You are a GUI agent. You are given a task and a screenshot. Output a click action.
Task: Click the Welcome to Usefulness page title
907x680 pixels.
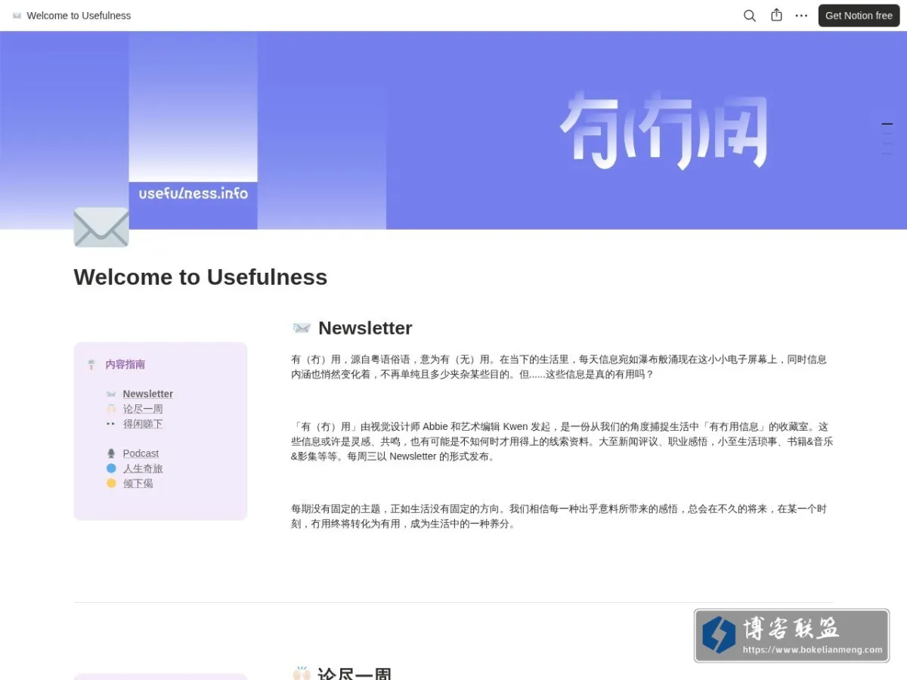pos(200,277)
